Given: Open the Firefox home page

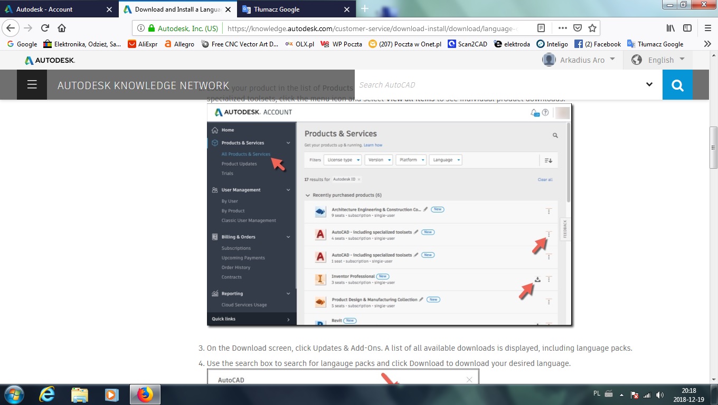Looking at the screenshot, I should (62, 28).
